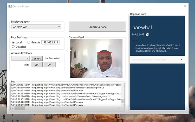Click log entry at 7:51:29.656PM

[x=60, y=96]
